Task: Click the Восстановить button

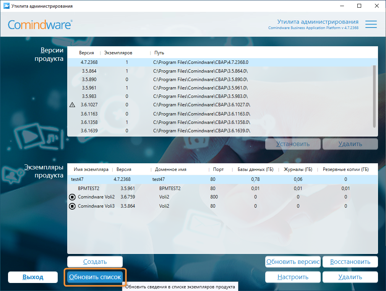Action: pos(350,262)
